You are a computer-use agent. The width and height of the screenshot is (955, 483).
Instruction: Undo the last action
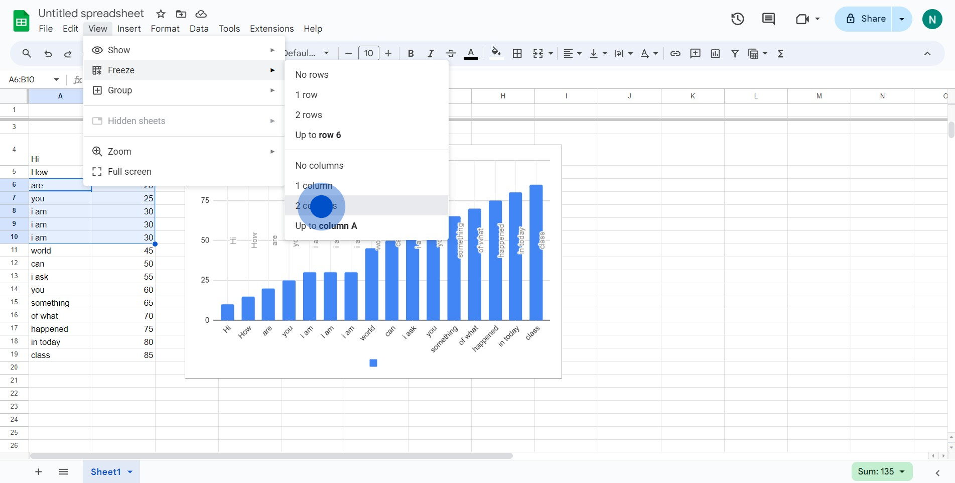tap(48, 54)
